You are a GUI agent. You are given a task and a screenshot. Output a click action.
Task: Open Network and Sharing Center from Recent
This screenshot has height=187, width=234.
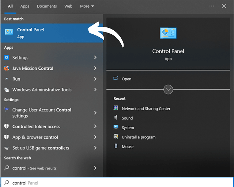[x=146, y=108]
